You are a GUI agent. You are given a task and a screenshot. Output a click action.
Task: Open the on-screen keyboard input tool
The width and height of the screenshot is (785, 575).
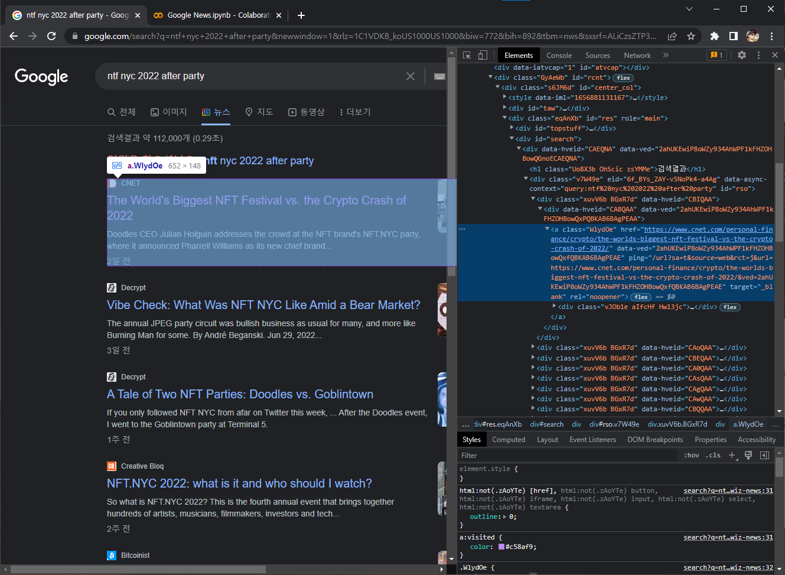439,76
